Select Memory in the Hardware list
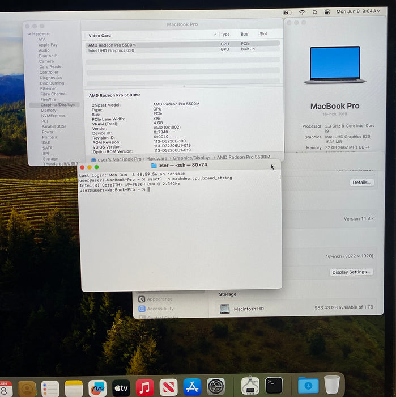The image size is (396, 397). click(49, 111)
